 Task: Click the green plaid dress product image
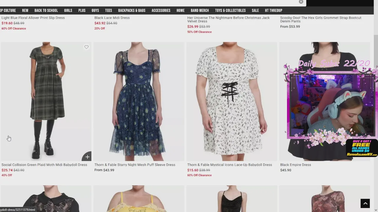(46, 101)
